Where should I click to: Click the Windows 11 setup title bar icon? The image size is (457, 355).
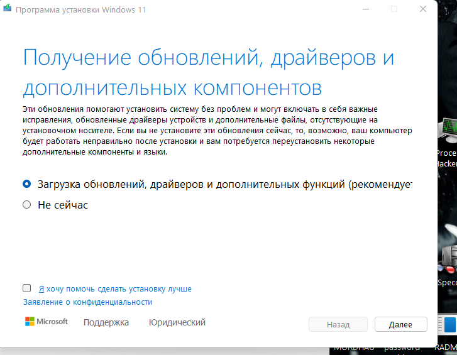pos(8,8)
